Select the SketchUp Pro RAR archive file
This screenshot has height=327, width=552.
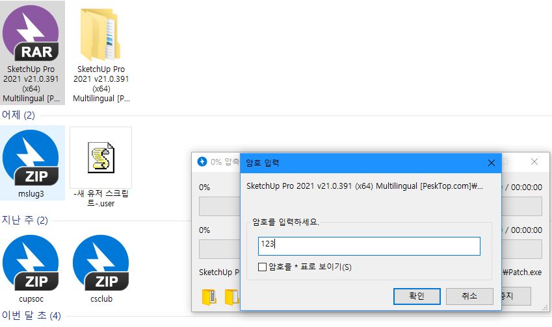coord(31,53)
